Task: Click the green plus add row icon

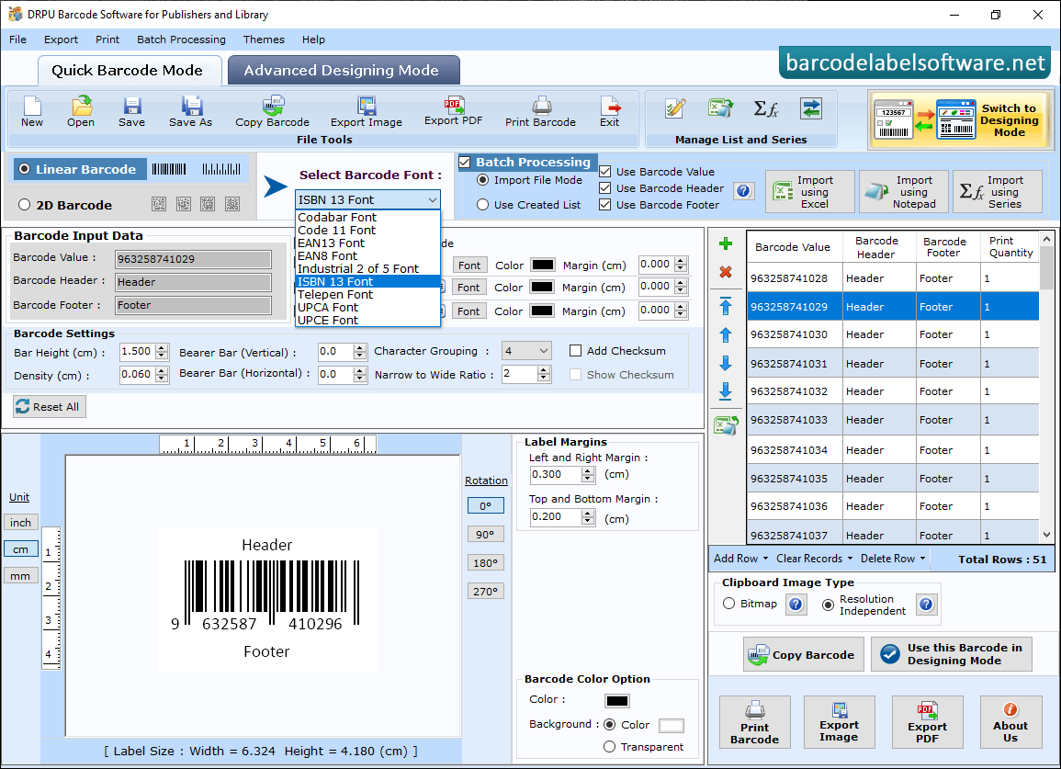Action: [x=726, y=243]
